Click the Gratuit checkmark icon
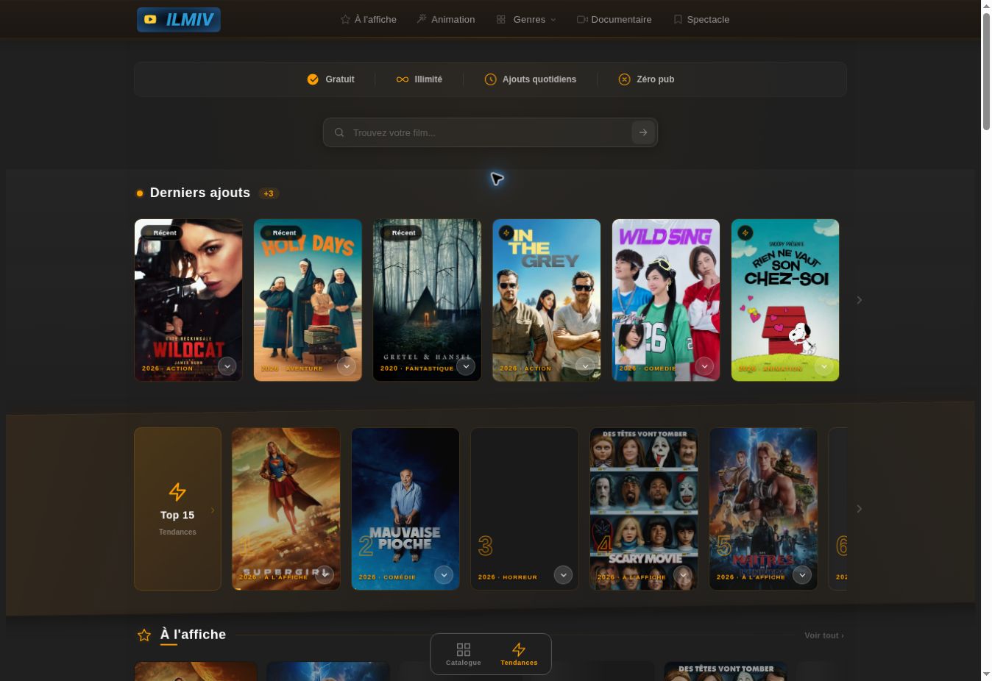The width and height of the screenshot is (992, 681). [x=313, y=79]
